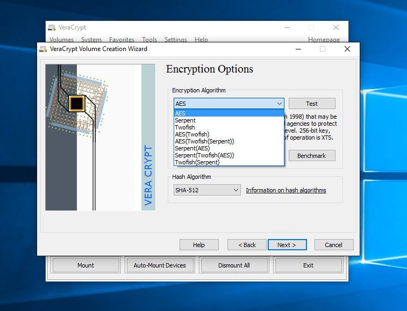Click the VeraCrypt main window title icon
The width and height of the screenshot is (407, 311).
tap(52, 27)
